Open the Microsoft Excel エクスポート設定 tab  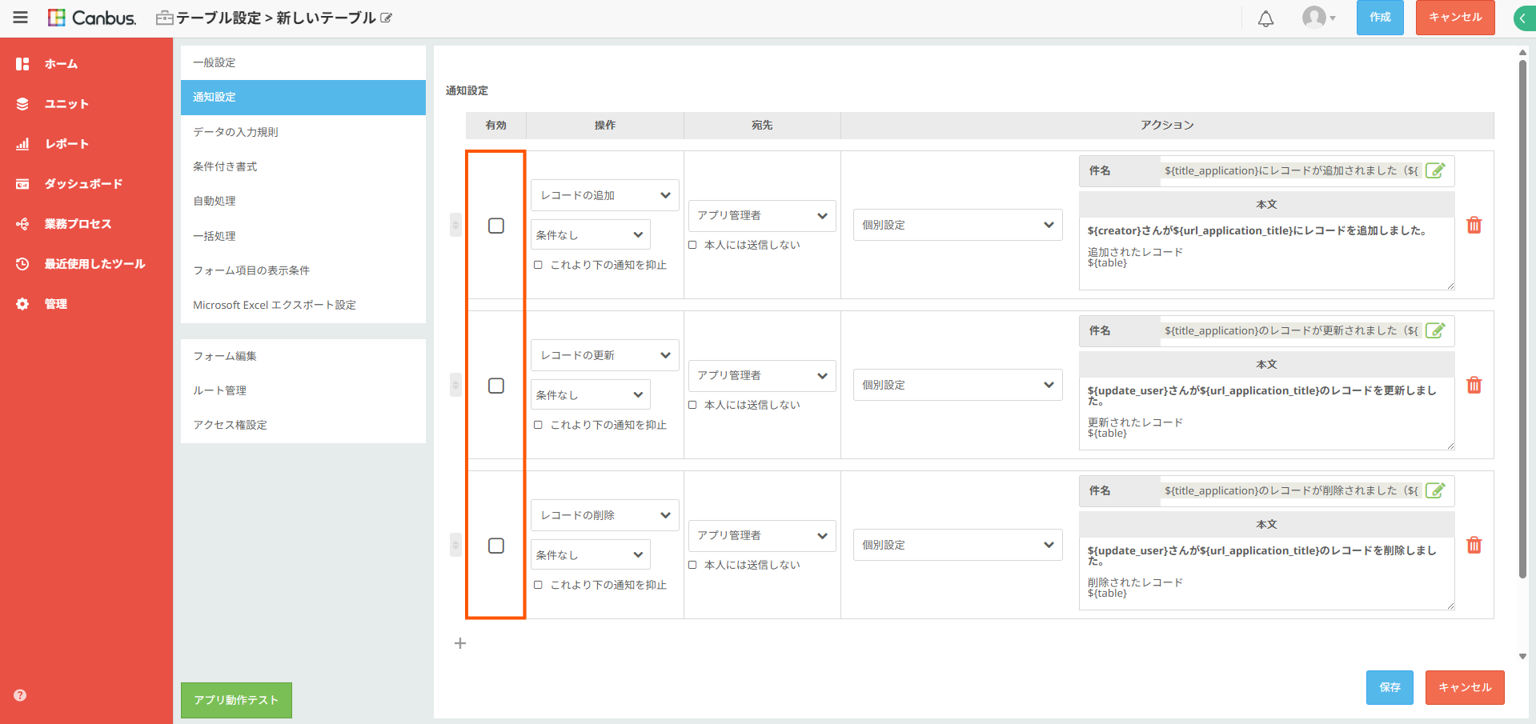(303, 305)
